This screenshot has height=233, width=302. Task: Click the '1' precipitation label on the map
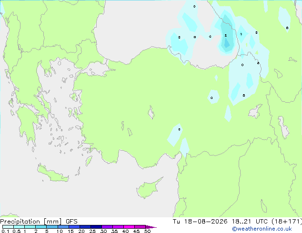click(241, 34)
